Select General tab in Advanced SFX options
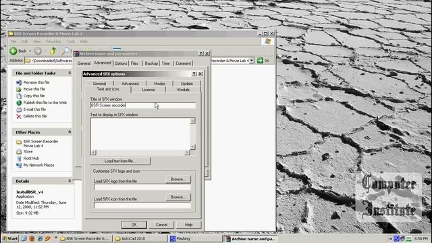The height and width of the screenshot is (243, 432). click(x=99, y=84)
